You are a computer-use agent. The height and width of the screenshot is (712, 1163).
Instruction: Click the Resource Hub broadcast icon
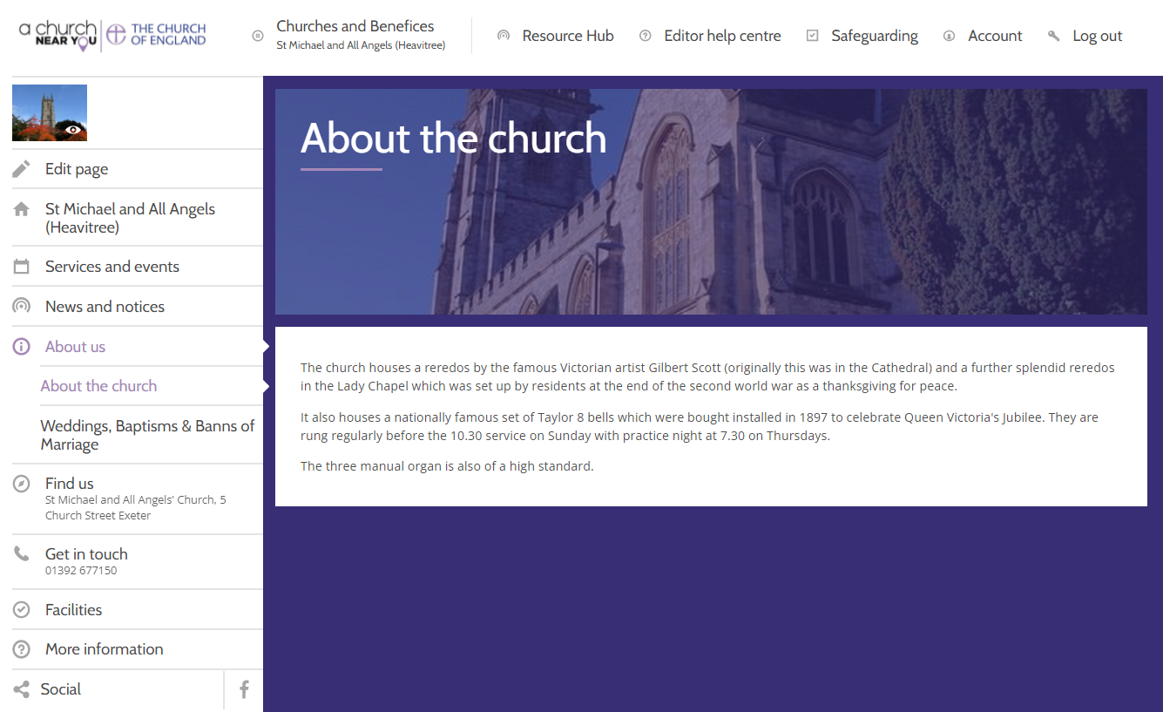coord(503,36)
